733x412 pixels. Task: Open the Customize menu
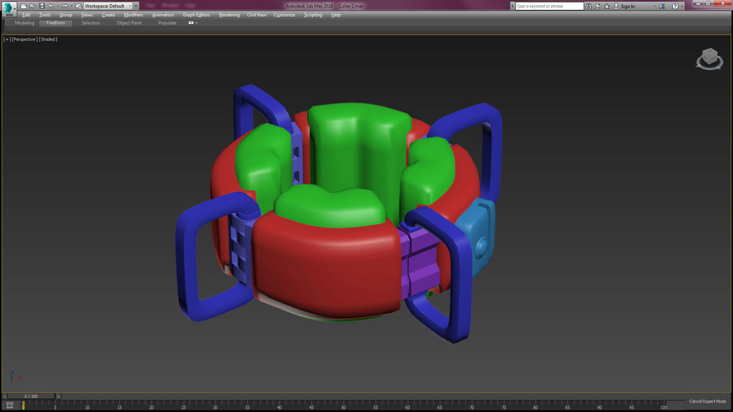tap(285, 15)
